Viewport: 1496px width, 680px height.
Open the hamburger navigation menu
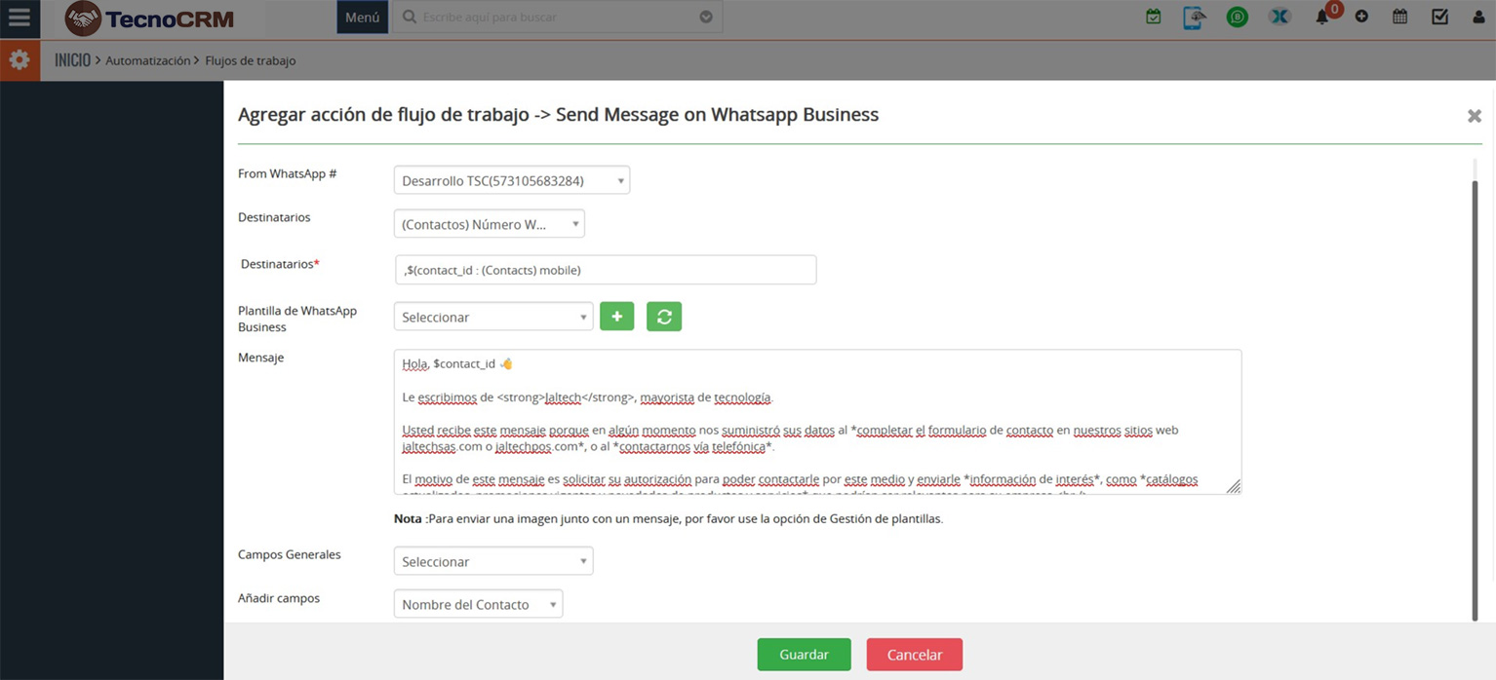tap(20, 18)
